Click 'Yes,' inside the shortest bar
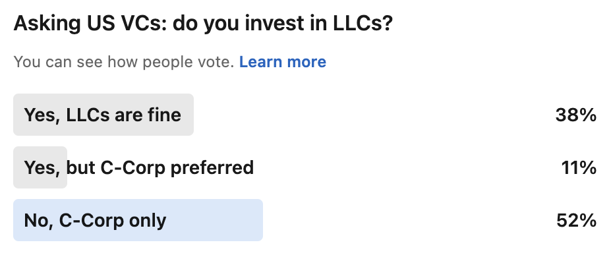Viewport: 613px width, 257px height. 42,168
